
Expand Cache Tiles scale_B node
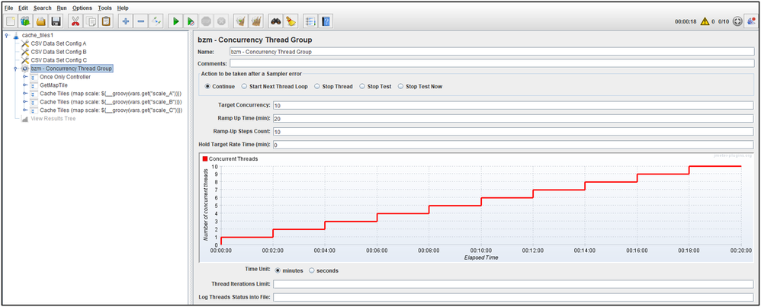[x=24, y=102]
